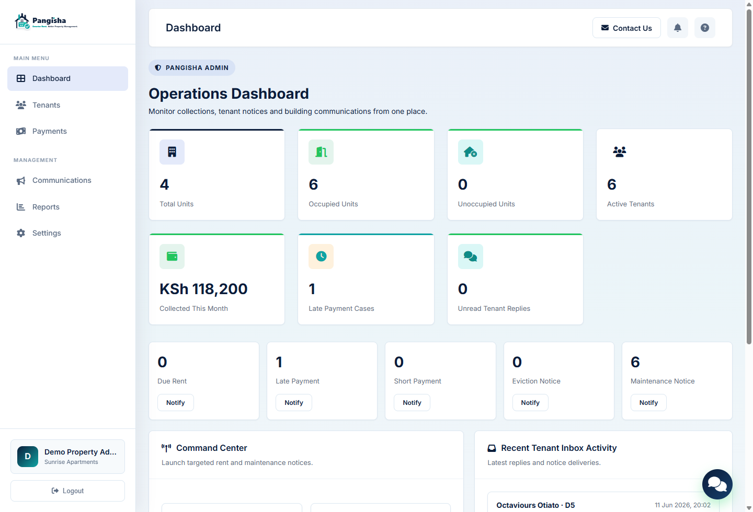Open notifications bell
The width and height of the screenshot is (753, 512).
click(x=678, y=28)
